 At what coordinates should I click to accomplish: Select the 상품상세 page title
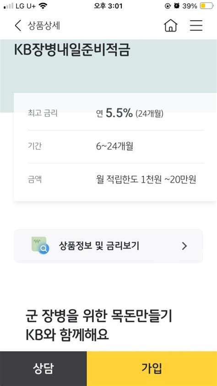point(44,26)
